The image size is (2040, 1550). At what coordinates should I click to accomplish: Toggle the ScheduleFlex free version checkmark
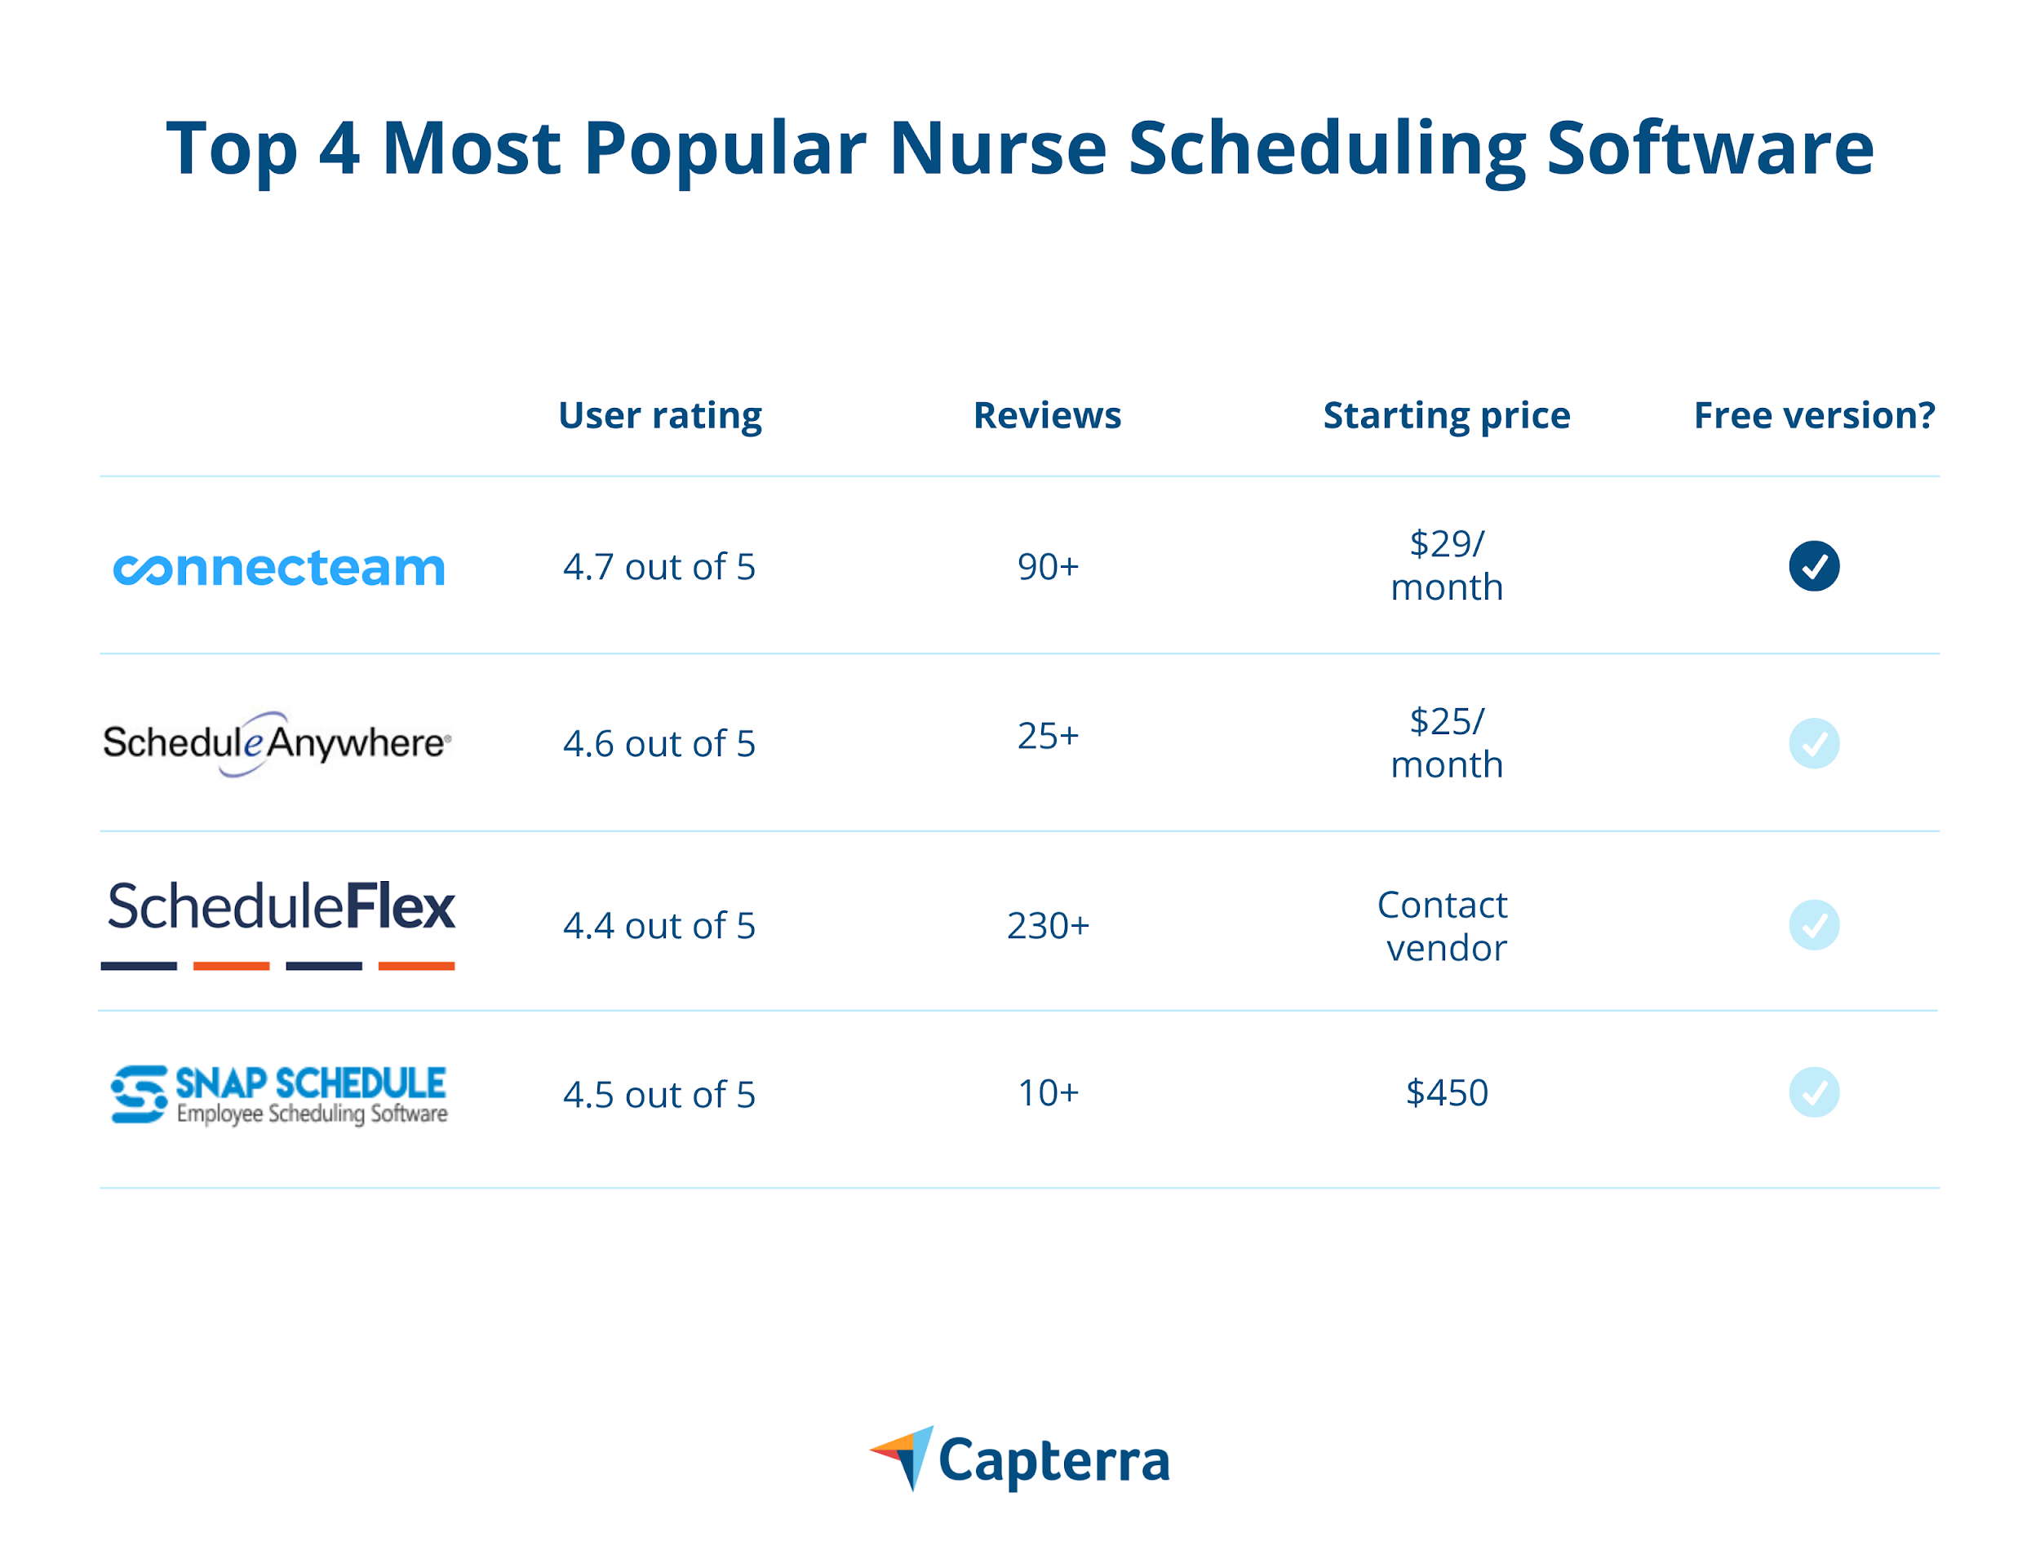click(1814, 925)
